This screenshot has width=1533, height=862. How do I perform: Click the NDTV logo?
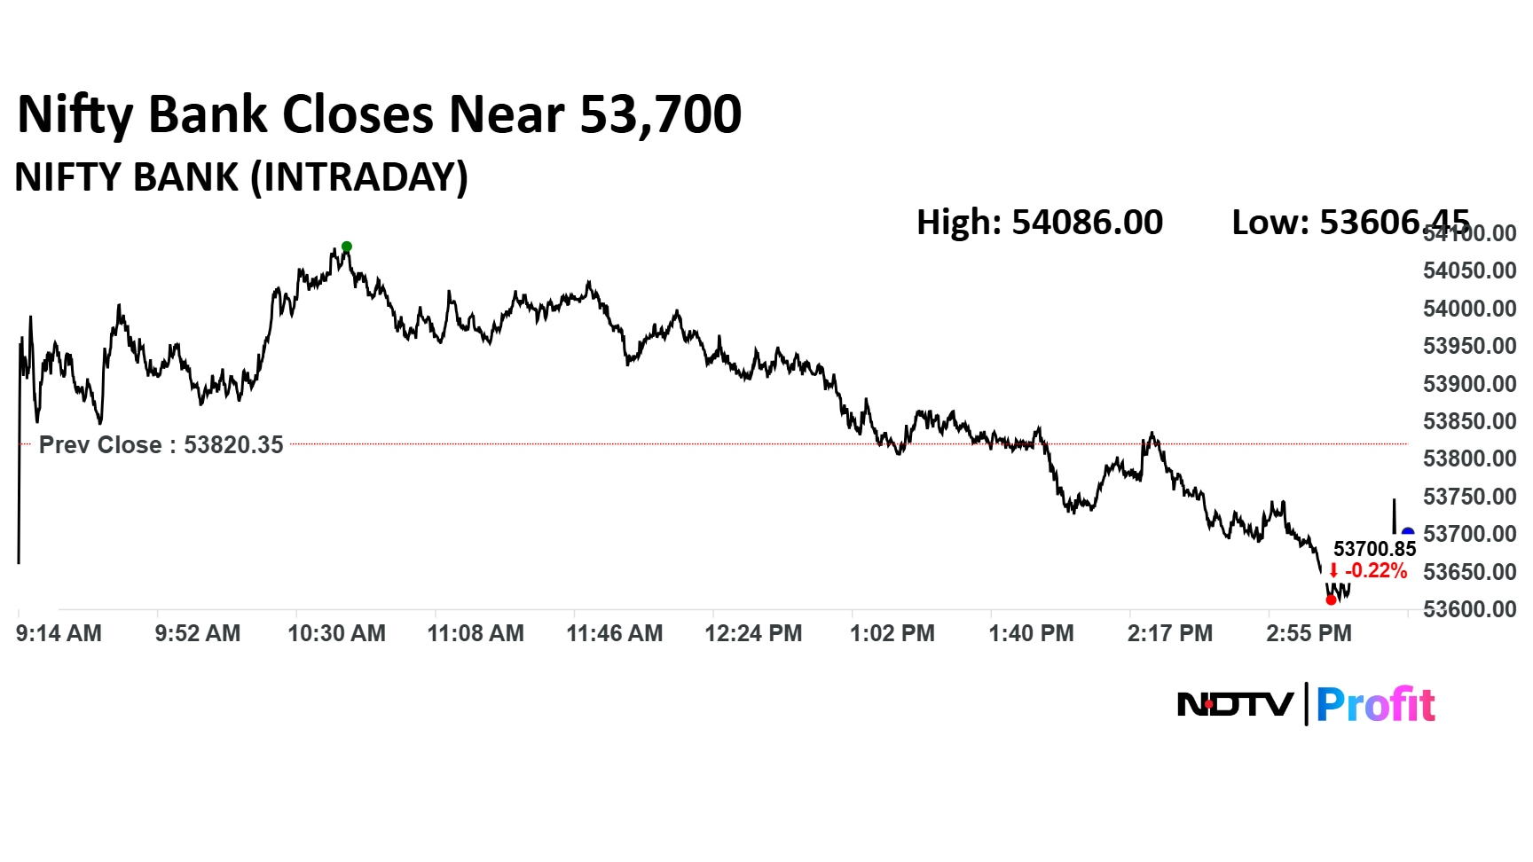pyautogui.click(x=1235, y=705)
